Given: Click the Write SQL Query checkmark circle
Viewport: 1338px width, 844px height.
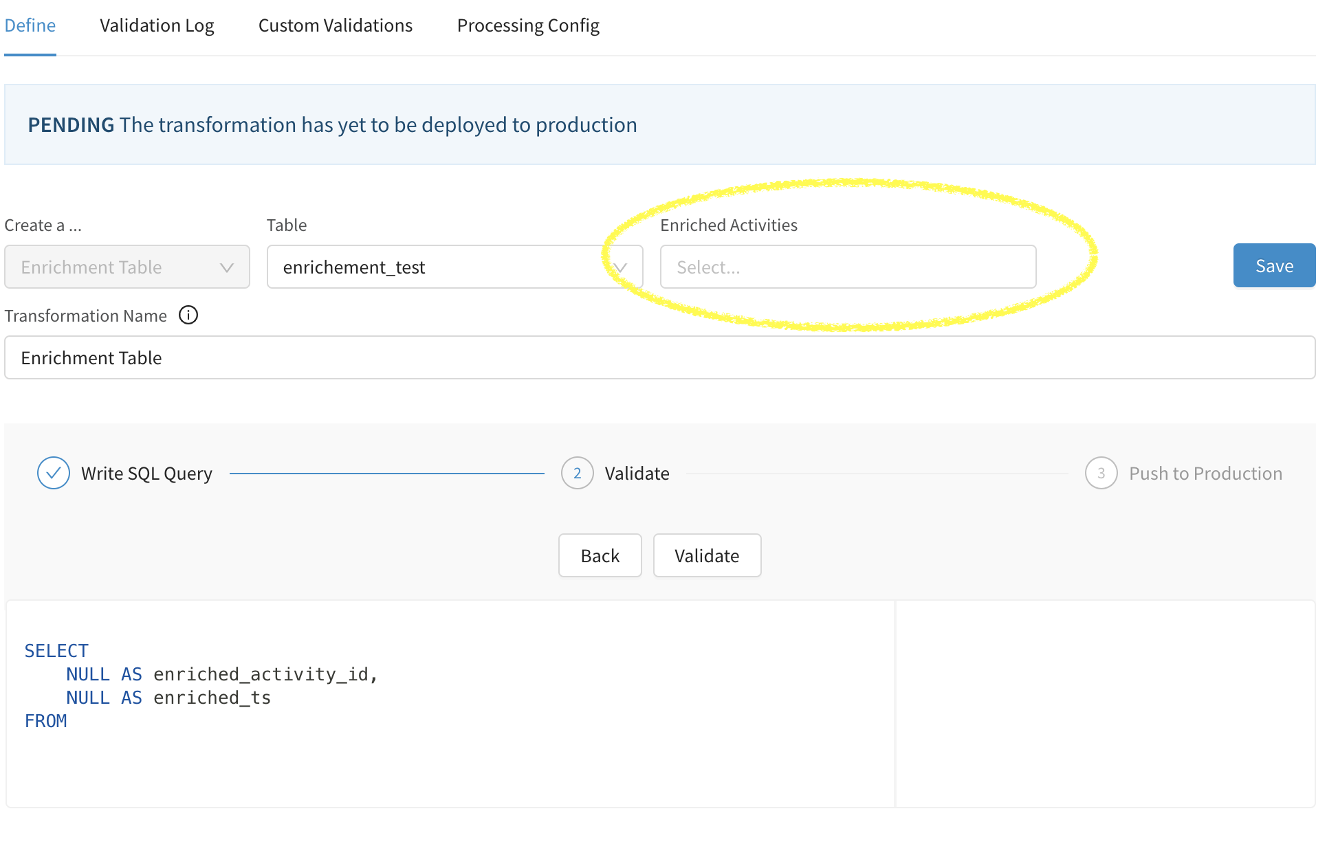Looking at the screenshot, I should click(54, 474).
